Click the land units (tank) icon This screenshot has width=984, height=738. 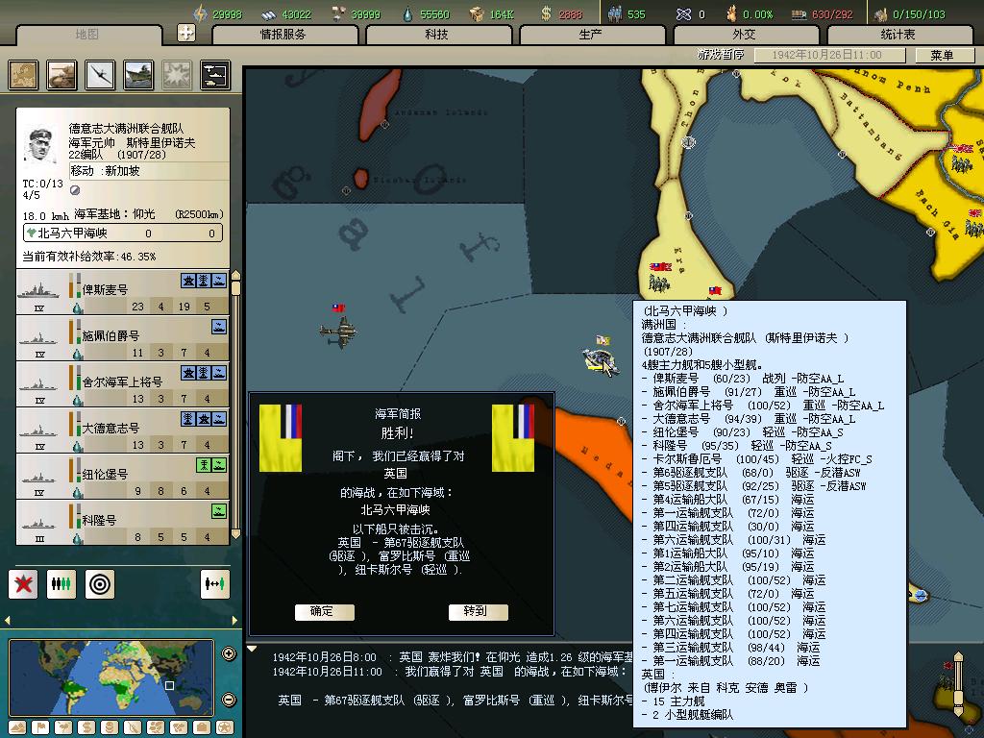point(62,75)
